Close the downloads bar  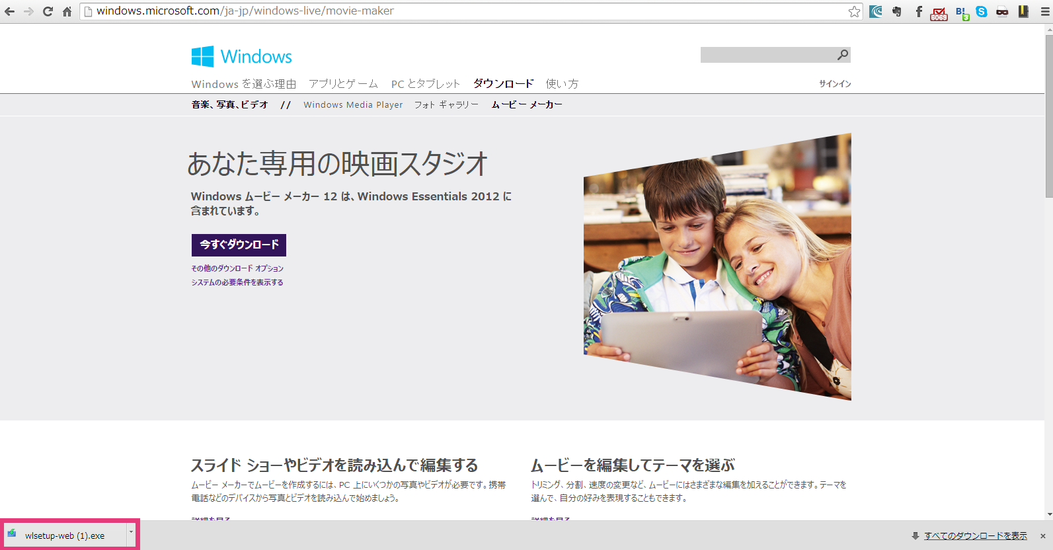pyautogui.click(x=1043, y=536)
